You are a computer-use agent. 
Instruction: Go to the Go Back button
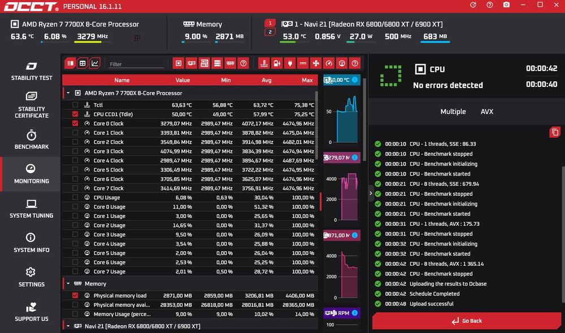click(467, 321)
